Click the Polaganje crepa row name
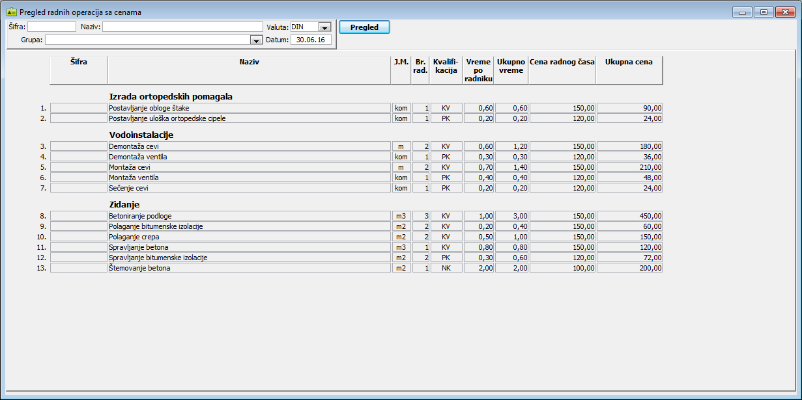 (249, 237)
